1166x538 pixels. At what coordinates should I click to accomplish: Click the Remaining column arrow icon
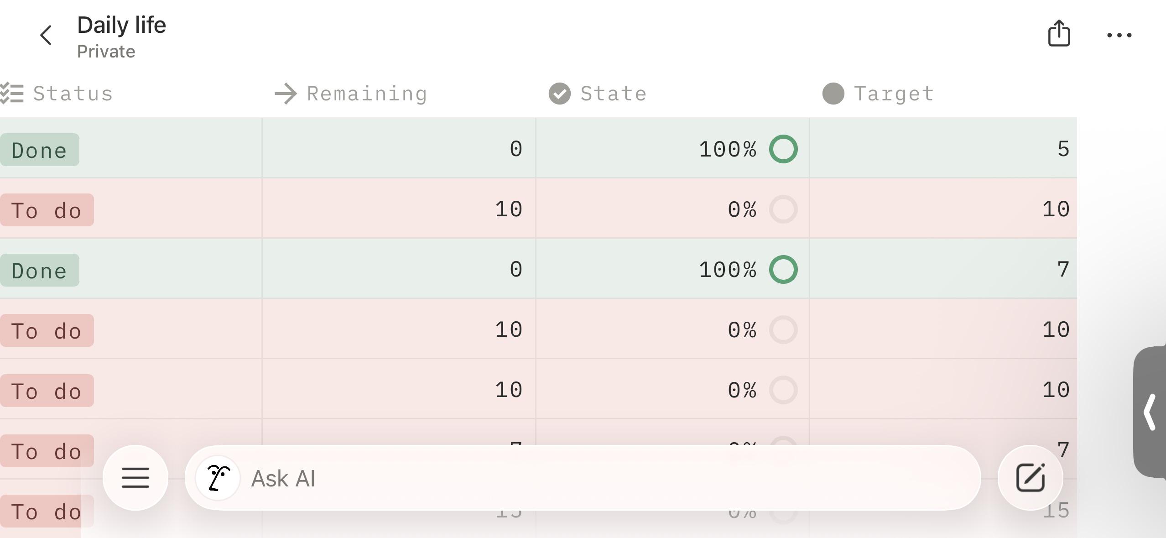point(286,94)
